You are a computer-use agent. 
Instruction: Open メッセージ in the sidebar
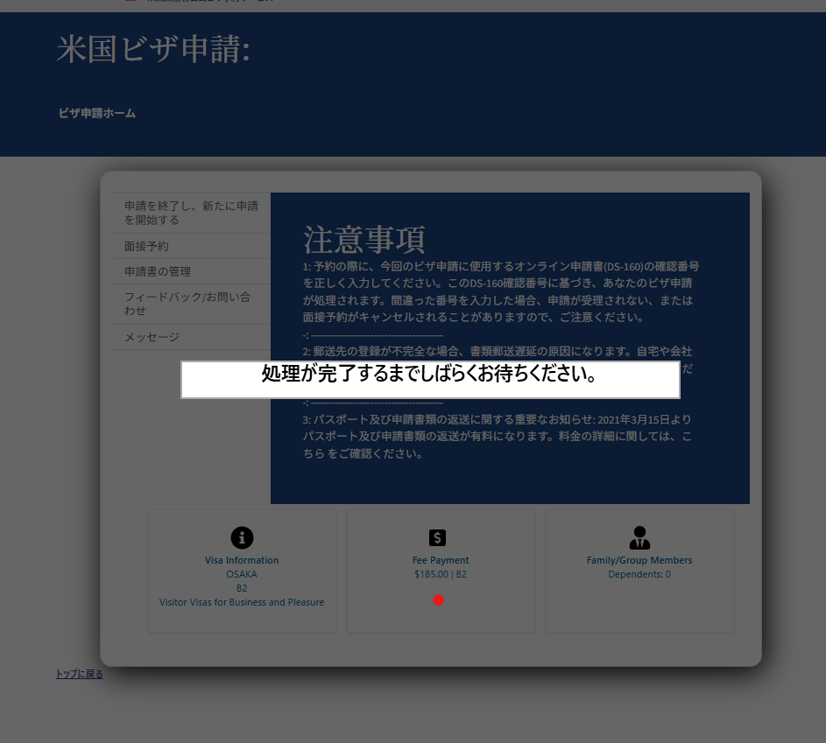152,338
